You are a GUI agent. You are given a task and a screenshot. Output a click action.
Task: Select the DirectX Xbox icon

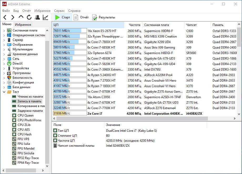(x=9, y=64)
